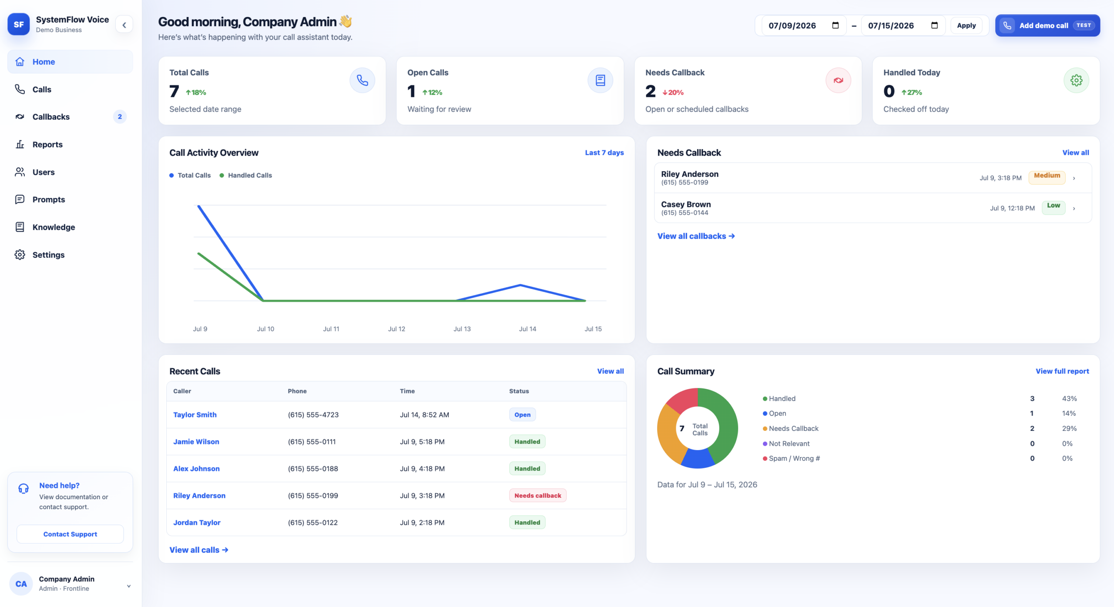Click the Knowledge book icon
Screen dimensions: 1114x607
20,227
